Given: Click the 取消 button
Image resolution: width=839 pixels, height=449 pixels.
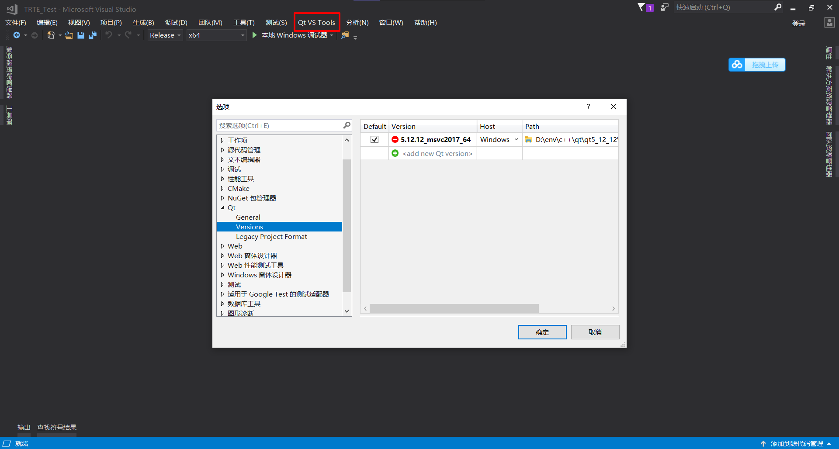Looking at the screenshot, I should [x=595, y=332].
